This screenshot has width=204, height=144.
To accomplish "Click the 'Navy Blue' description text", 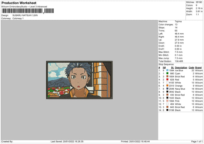I will coord(180,89).
